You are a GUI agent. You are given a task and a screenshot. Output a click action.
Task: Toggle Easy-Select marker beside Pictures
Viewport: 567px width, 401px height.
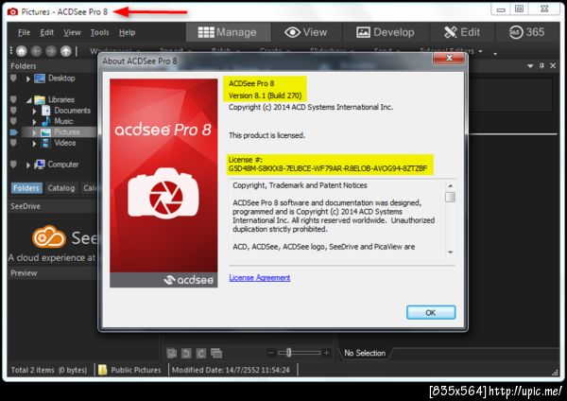(13, 132)
